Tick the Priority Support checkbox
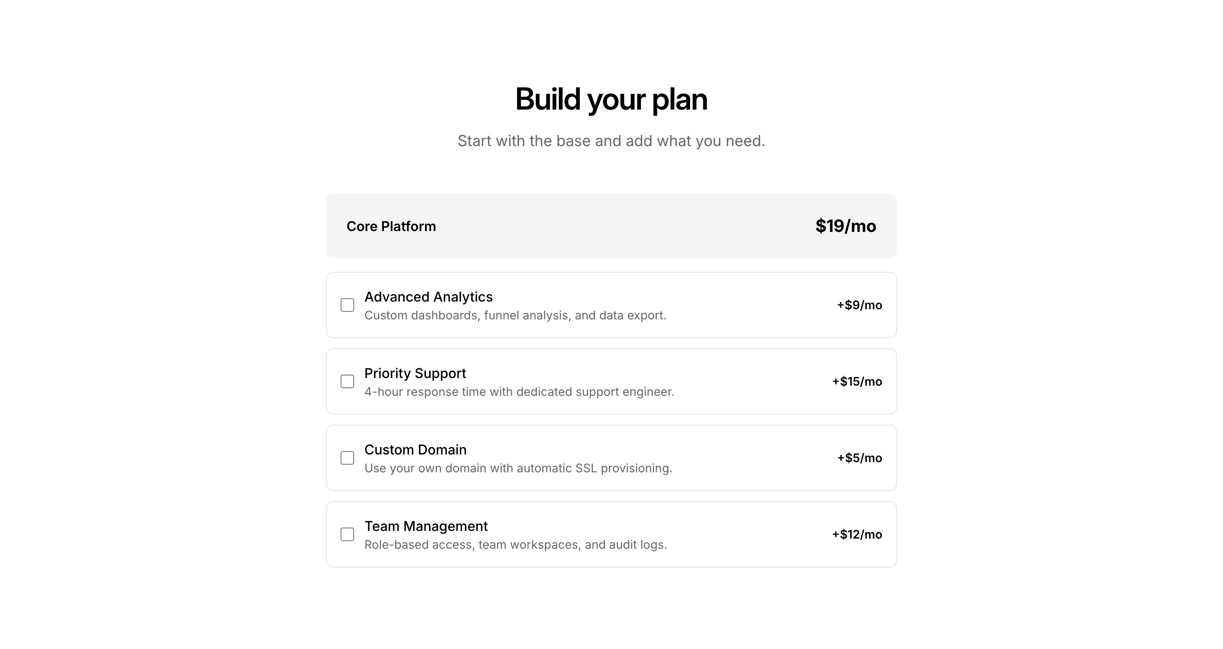This screenshot has width=1223, height=649. pyautogui.click(x=347, y=381)
